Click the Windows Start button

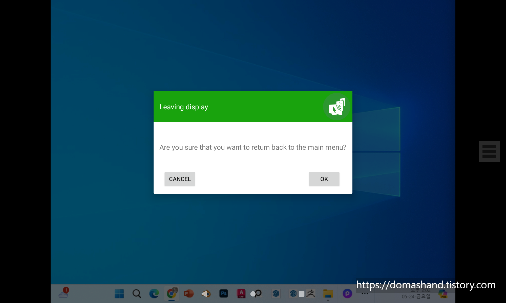(119, 293)
